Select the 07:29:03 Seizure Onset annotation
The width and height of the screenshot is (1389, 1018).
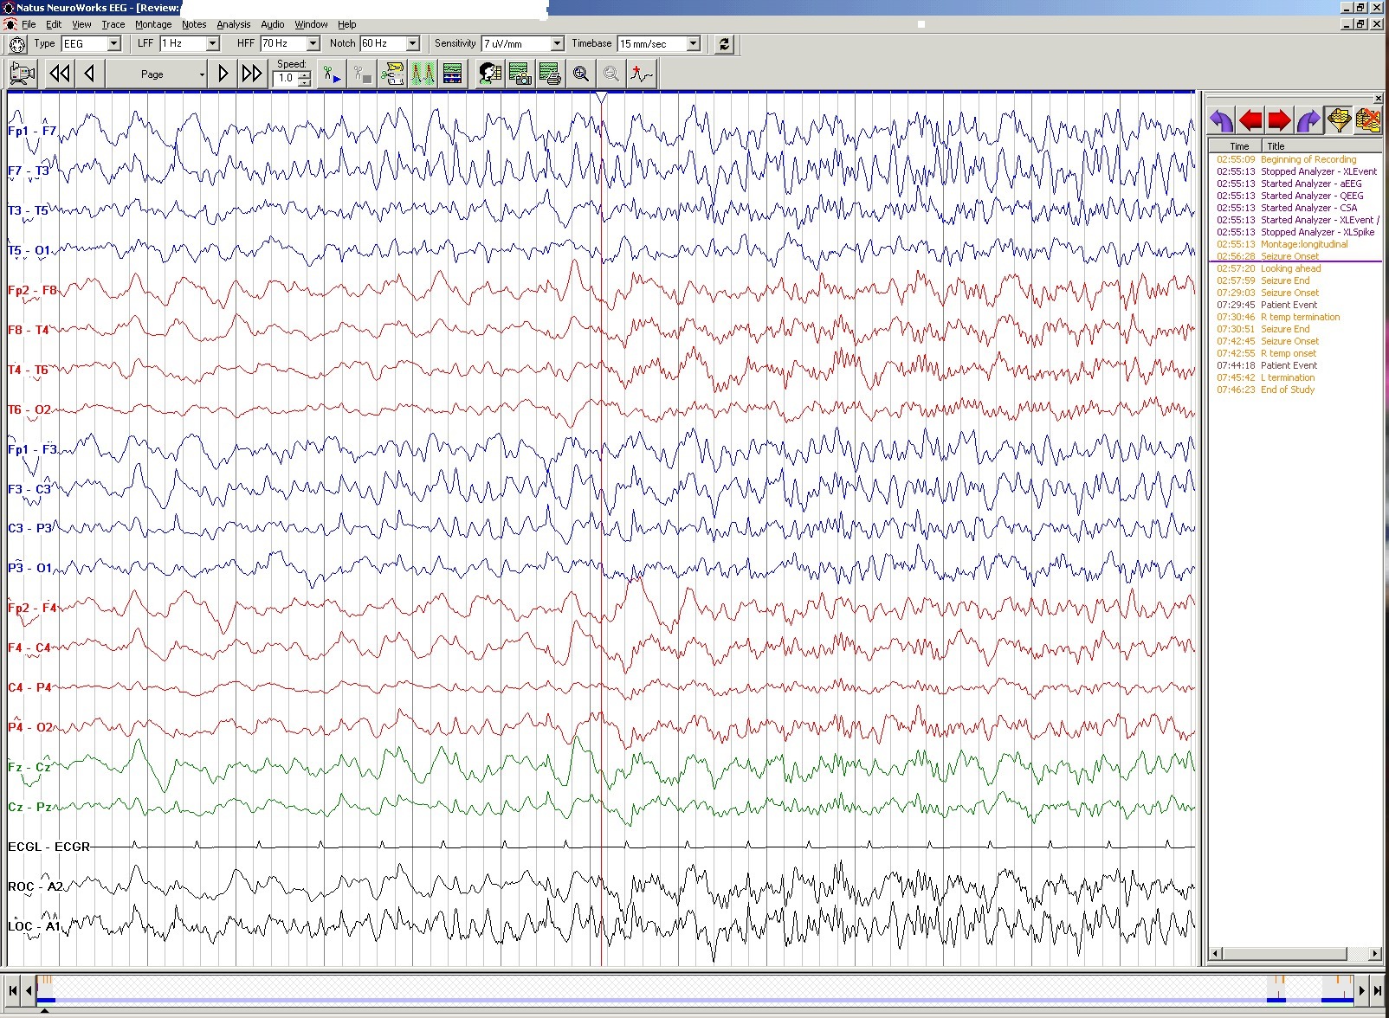pyautogui.click(x=1289, y=293)
